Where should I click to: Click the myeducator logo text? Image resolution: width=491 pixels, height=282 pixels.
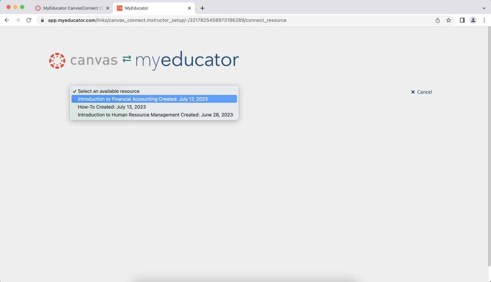[187, 60]
